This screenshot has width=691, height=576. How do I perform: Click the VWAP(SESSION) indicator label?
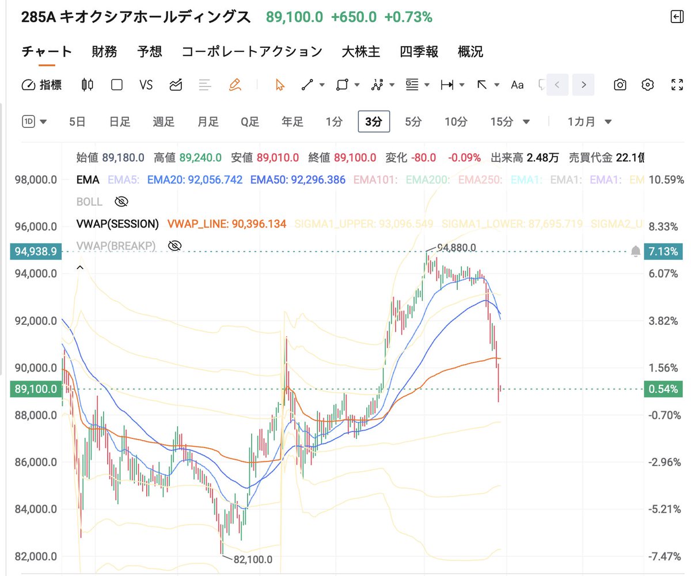117,223
